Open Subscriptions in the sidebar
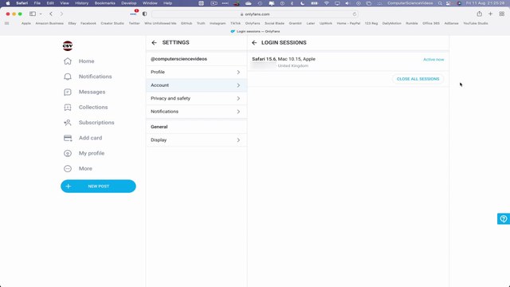This screenshot has height=287, width=510. coord(88,123)
